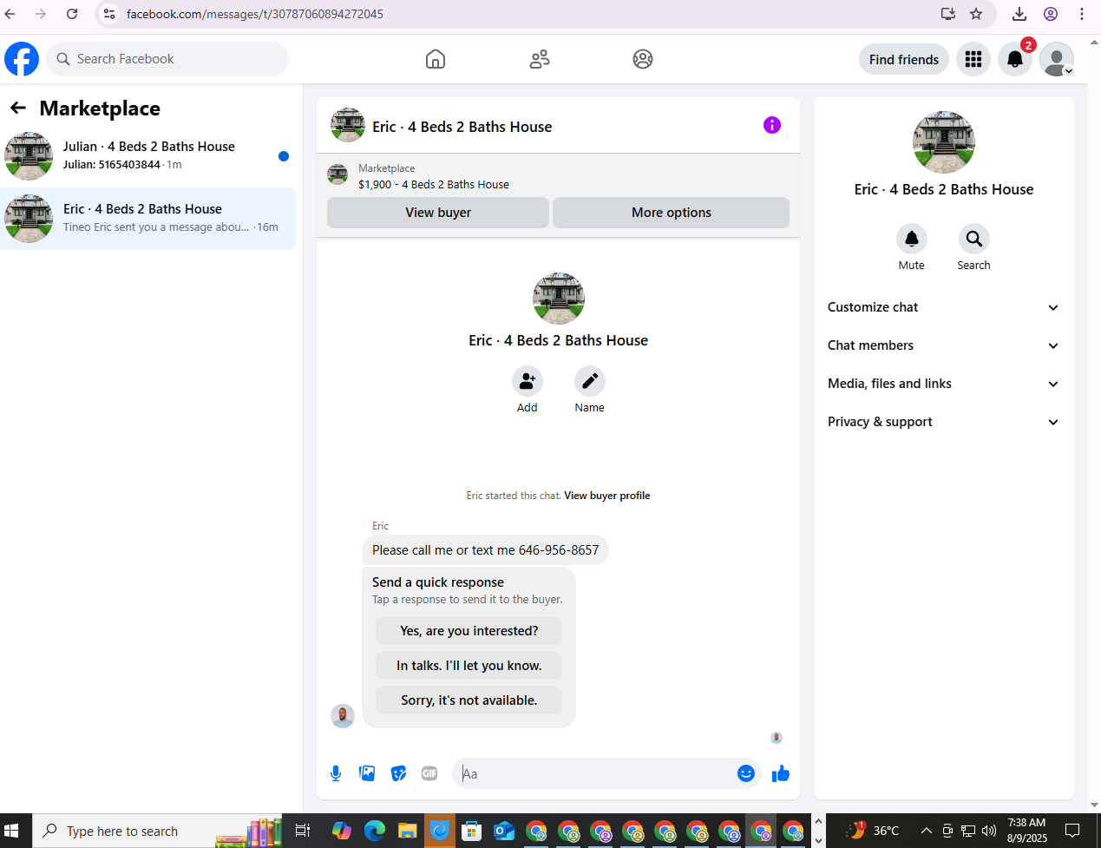Click the View buyer button
1101x848 pixels.
click(x=438, y=213)
